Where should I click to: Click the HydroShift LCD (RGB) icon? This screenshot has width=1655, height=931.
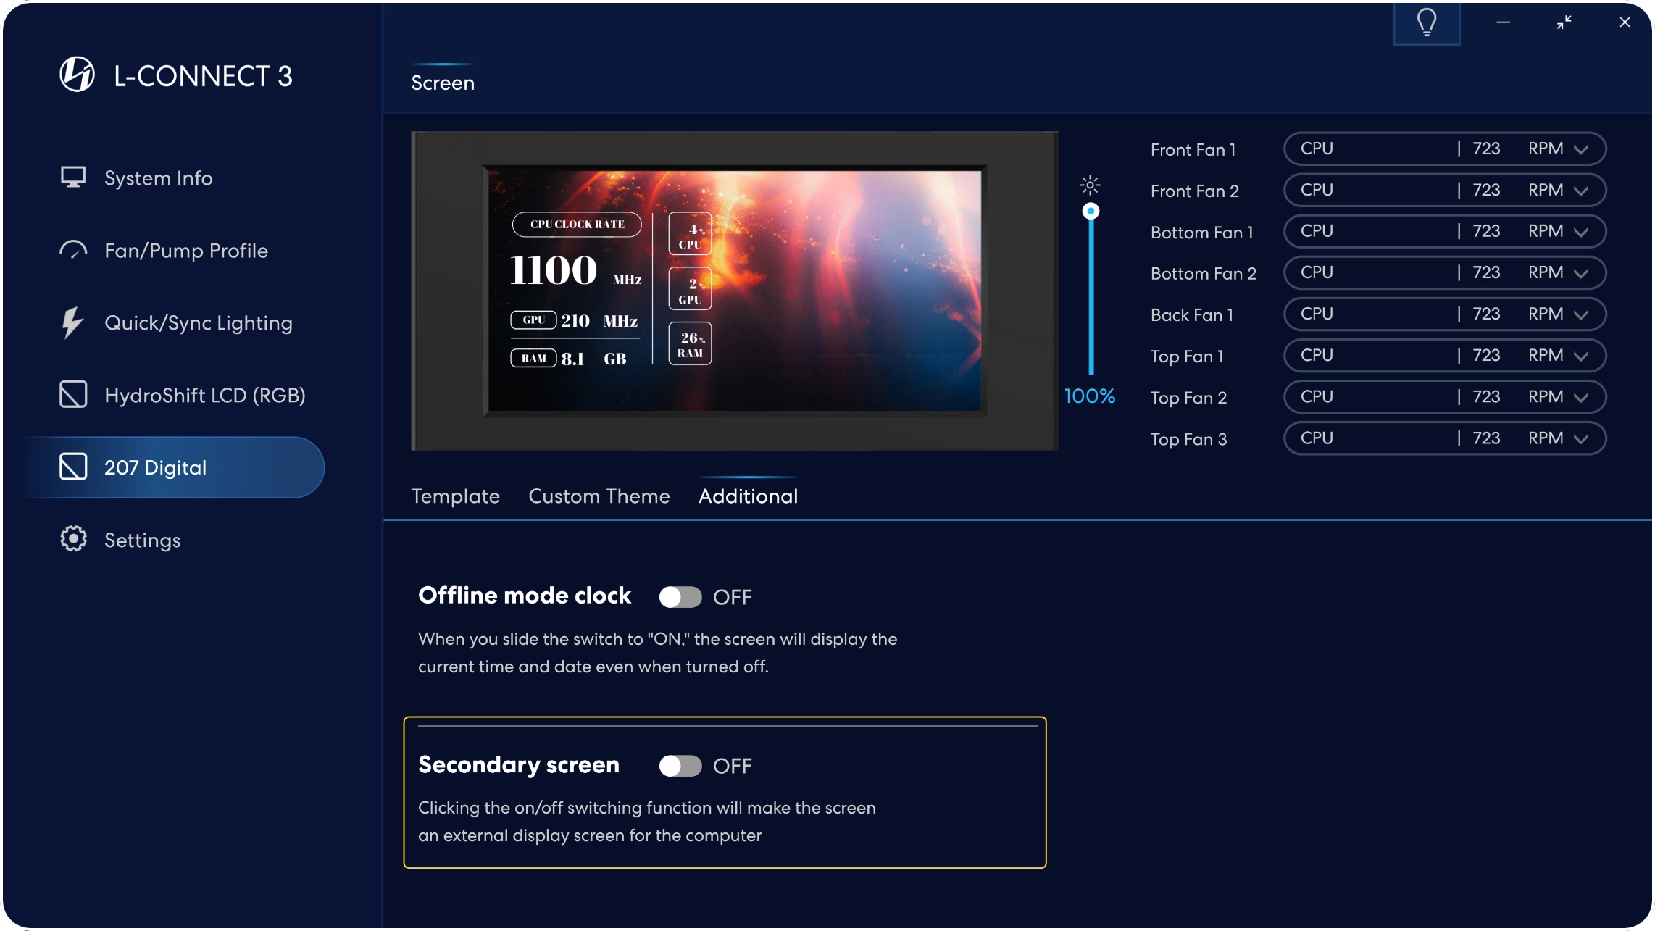coord(73,395)
